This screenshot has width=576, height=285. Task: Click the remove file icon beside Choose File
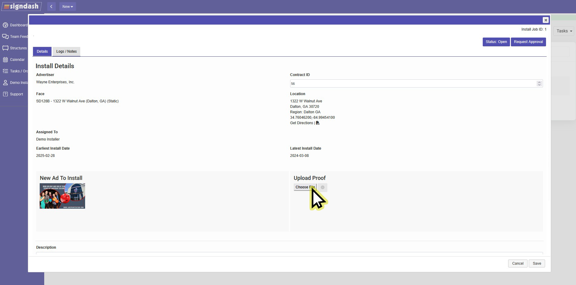323,187
